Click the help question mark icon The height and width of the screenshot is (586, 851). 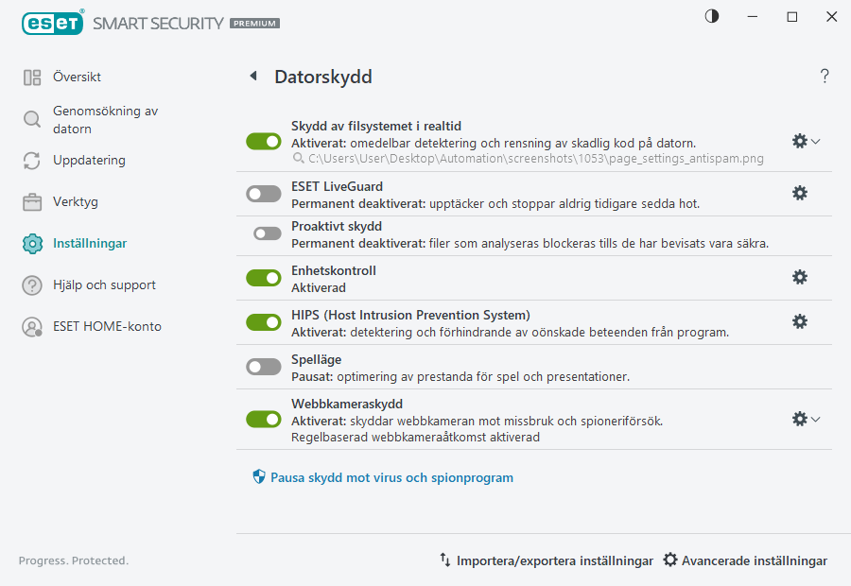[824, 77]
